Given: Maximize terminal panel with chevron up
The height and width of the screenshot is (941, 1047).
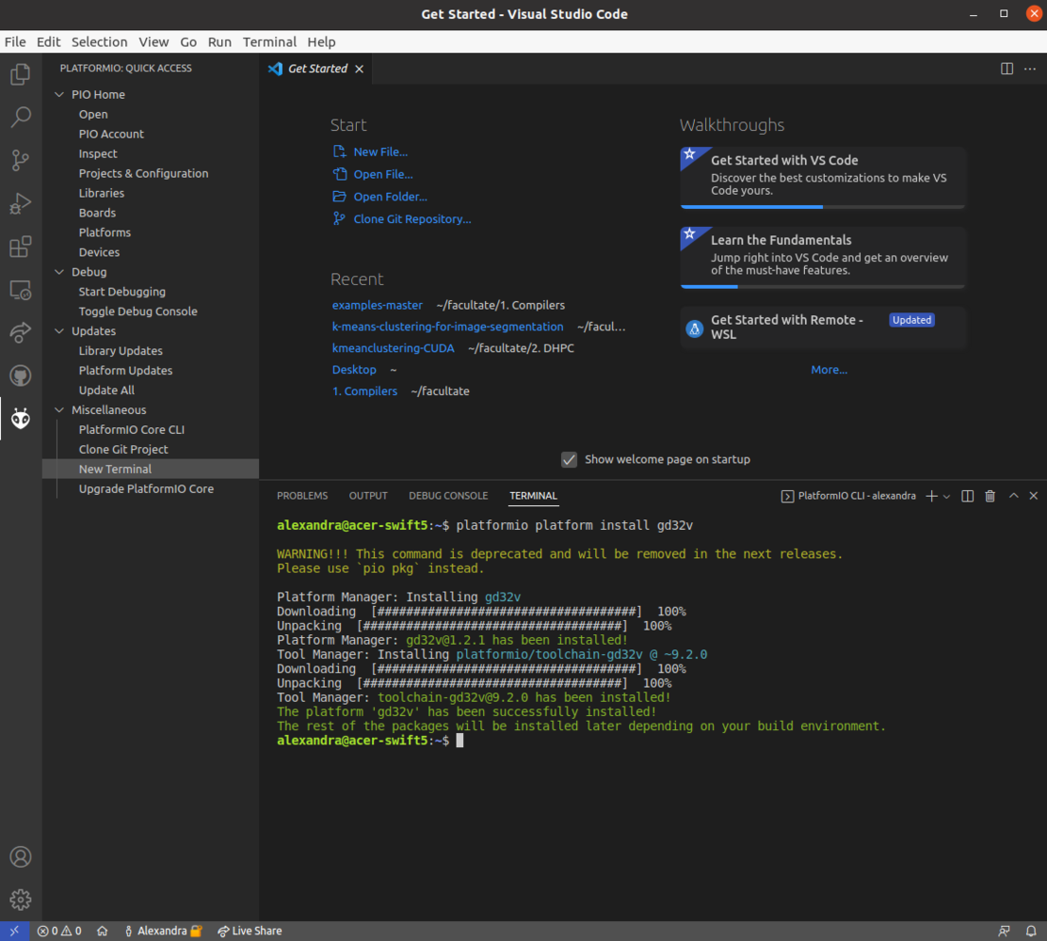Looking at the screenshot, I should point(1013,496).
